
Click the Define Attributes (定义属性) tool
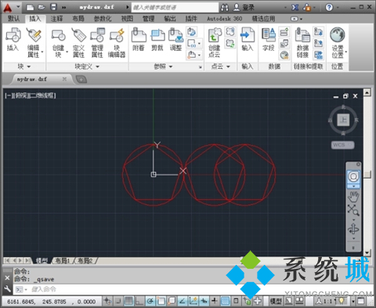pyautogui.click(x=78, y=43)
